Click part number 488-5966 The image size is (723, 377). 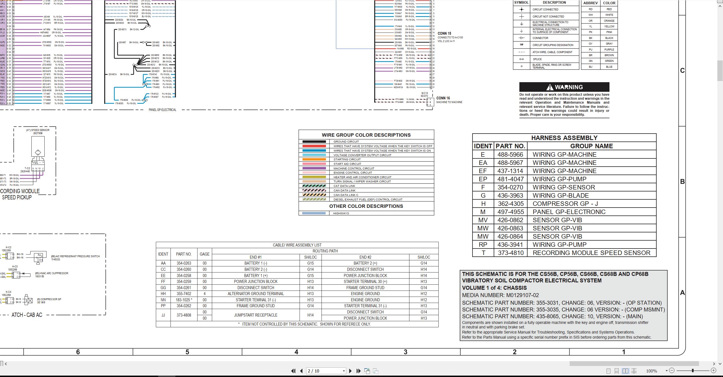(x=510, y=154)
